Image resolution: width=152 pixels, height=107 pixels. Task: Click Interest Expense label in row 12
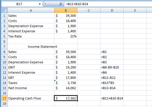[22, 73]
